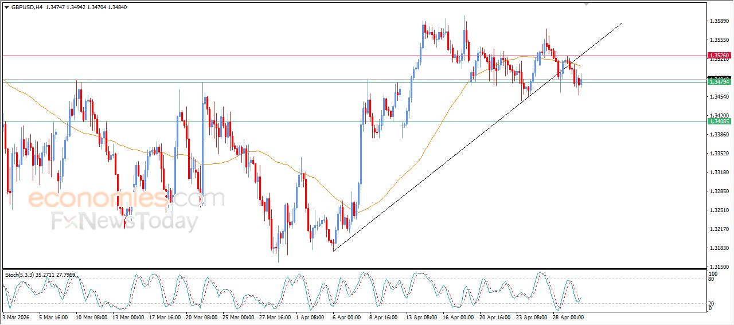
Task: Click the 1.35890 price axis label
Action: (x=719, y=21)
